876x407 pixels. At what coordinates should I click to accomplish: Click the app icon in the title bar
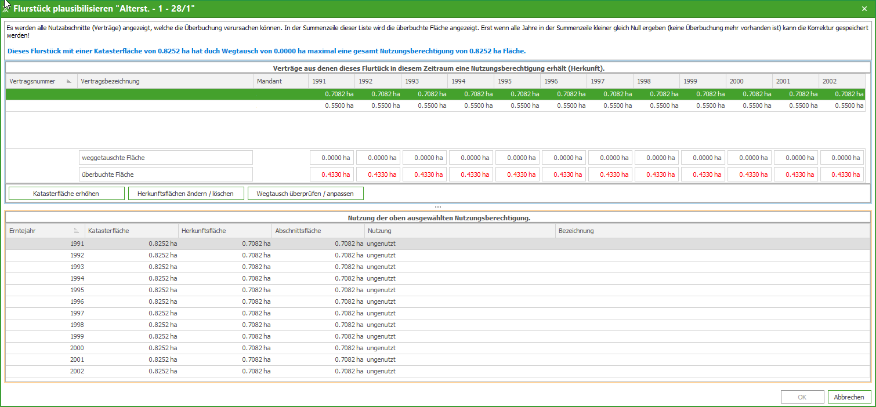point(6,8)
